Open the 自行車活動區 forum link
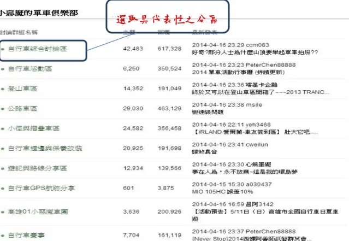Viewport: 349px width, 241px height. point(30,69)
